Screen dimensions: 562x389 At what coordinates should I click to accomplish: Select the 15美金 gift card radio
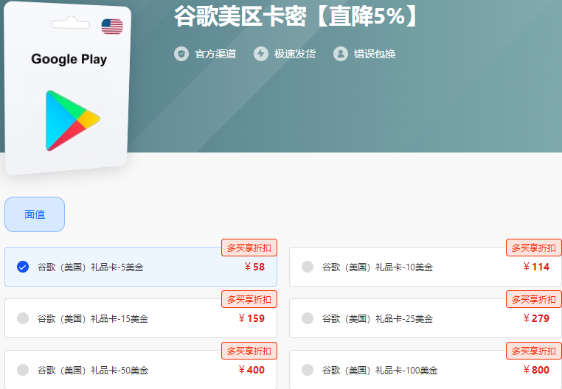point(23,318)
